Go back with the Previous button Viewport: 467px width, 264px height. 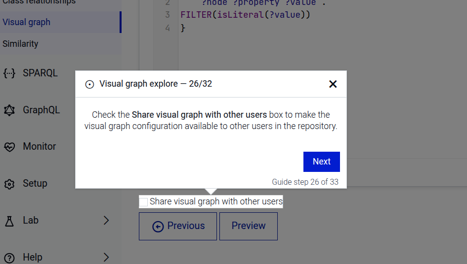point(178,226)
